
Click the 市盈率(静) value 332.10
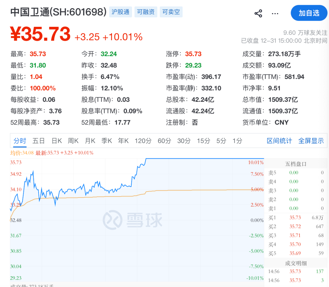[x=211, y=88]
